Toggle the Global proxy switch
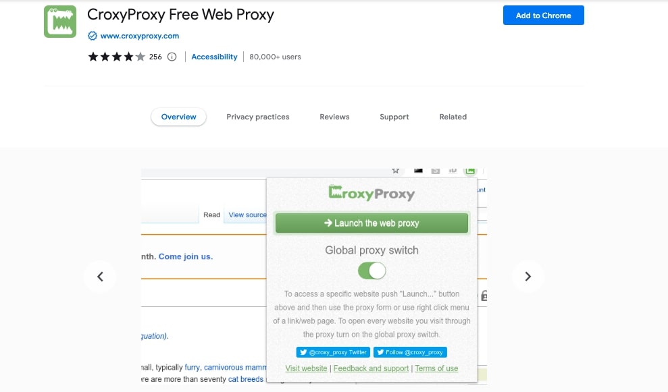The height and width of the screenshot is (392, 668). coord(371,271)
